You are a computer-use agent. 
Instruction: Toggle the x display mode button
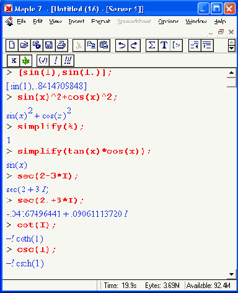14,61
